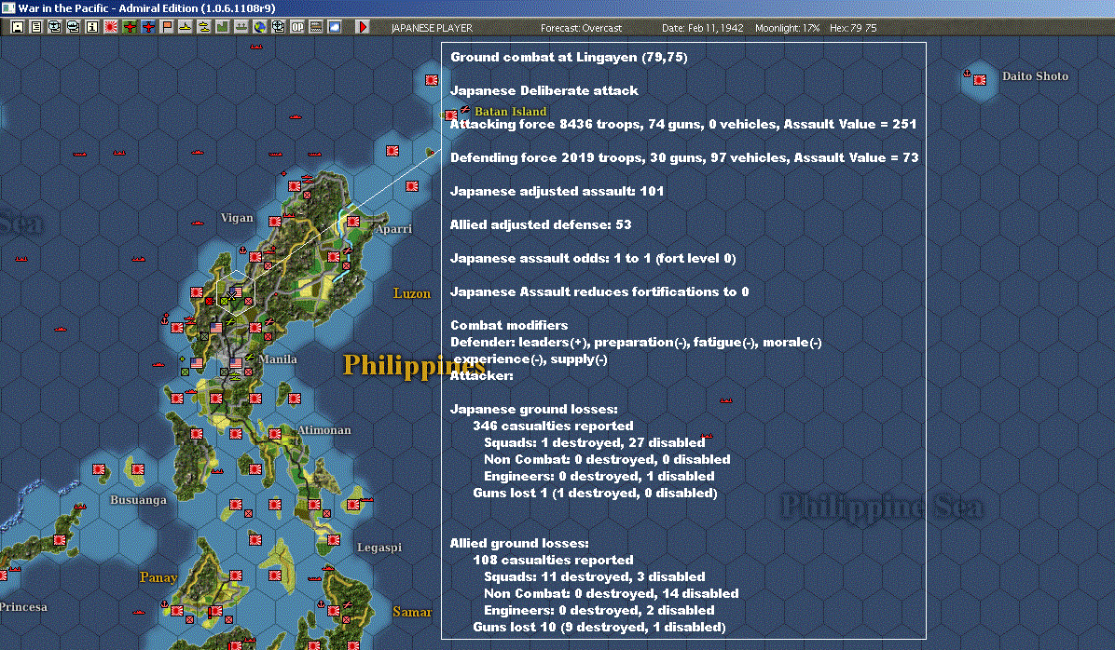Select the highlighted Lingayen hex on Luzon
This screenshot has height=650, width=1115.
point(235,292)
